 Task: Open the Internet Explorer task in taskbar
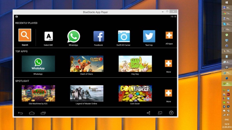227,73
